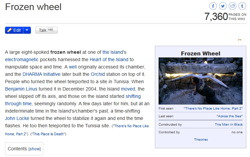250x157 pixels.
Task: Share page on Facebook
Action: [x=213, y=6]
